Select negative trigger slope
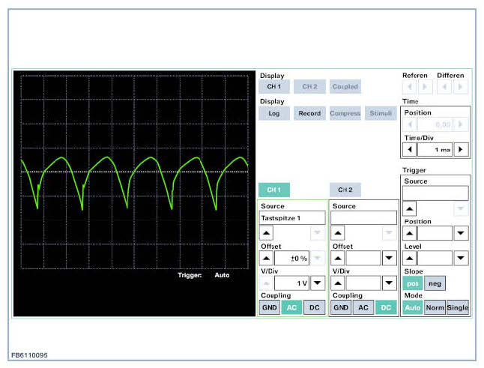484x368 pixels. pos(434,283)
